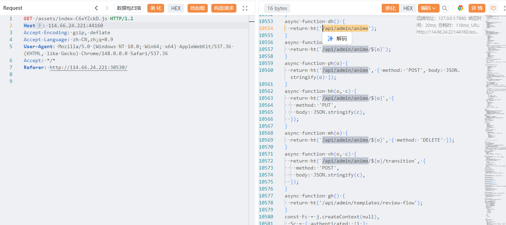Click the Host question-mark hint badge
506x225 pixels.
pyautogui.click(x=39, y=25)
